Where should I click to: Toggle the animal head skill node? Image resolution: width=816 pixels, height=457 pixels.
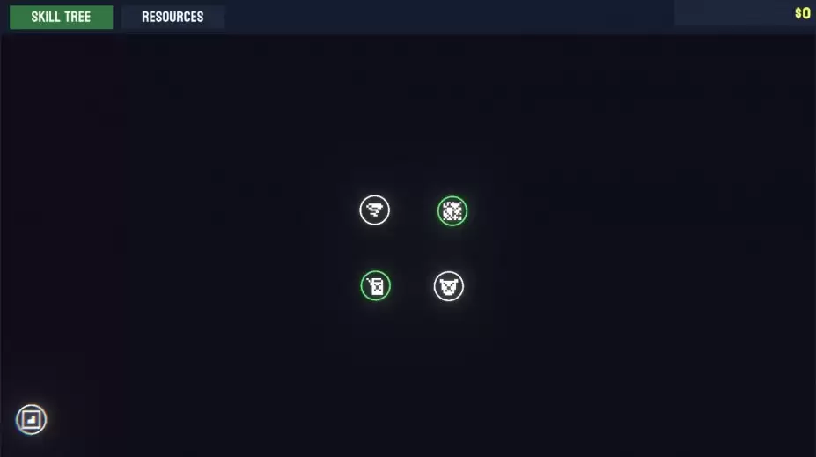coord(449,286)
